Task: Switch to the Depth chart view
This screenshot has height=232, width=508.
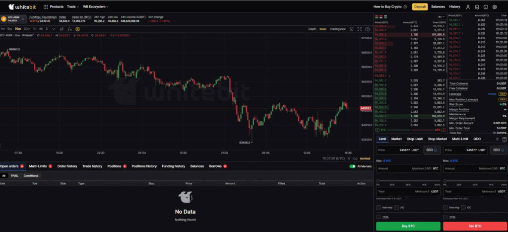Action: pos(312,29)
